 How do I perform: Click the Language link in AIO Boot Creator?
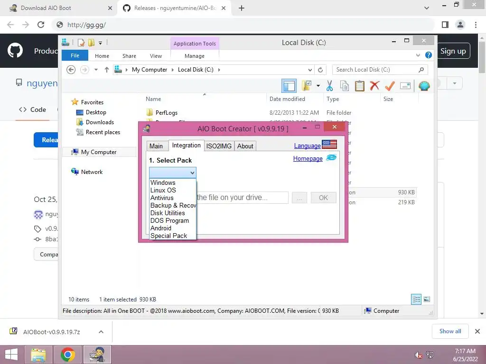307,146
